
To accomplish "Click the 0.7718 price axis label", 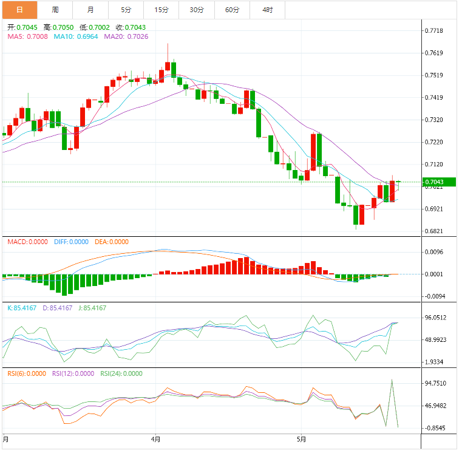I will tap(434, 30).
